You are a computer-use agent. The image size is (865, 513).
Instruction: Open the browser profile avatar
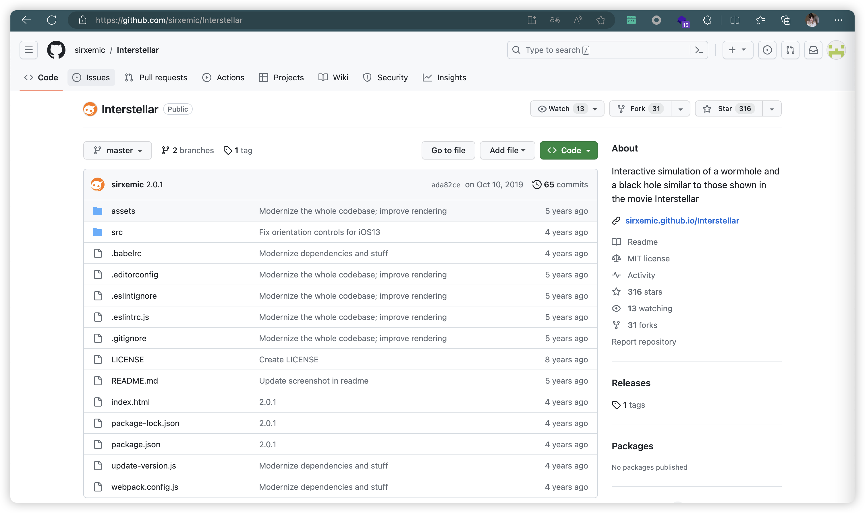[812, 20]
